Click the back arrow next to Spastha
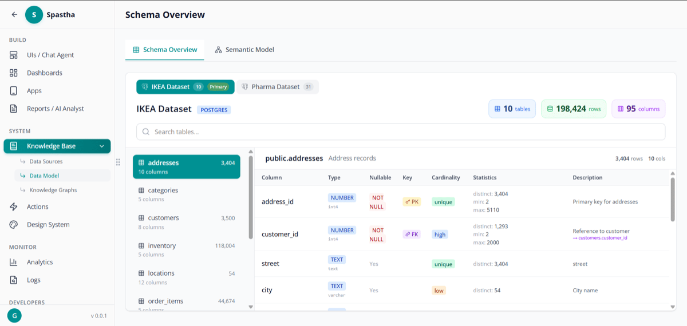 (14, 15)
